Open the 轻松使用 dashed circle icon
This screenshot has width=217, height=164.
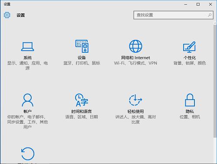click(135, 100)
